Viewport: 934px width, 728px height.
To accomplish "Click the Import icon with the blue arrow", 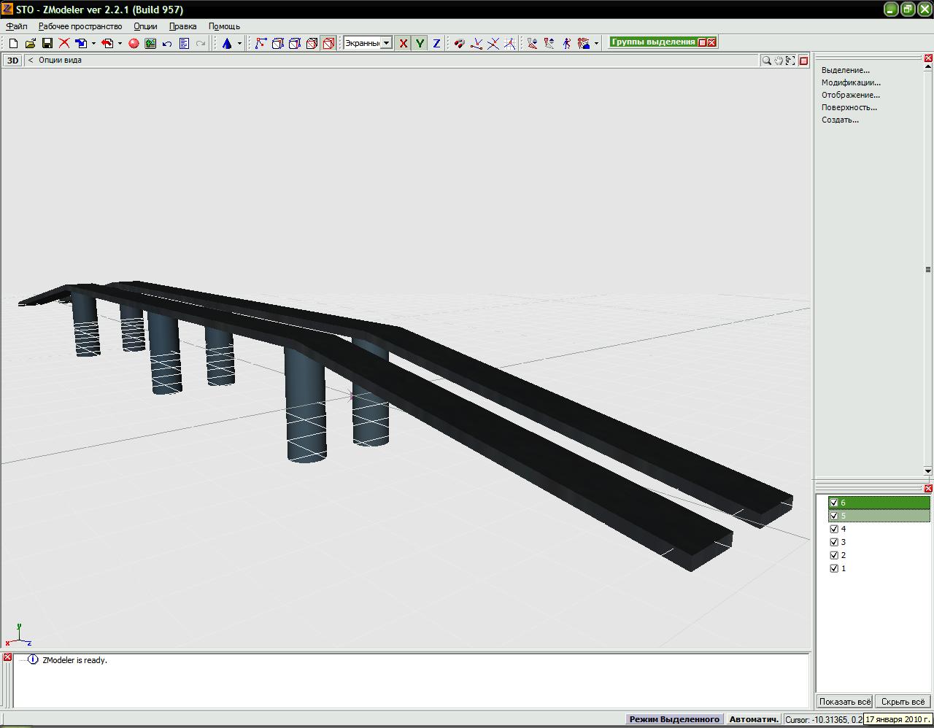I will 81,44.
